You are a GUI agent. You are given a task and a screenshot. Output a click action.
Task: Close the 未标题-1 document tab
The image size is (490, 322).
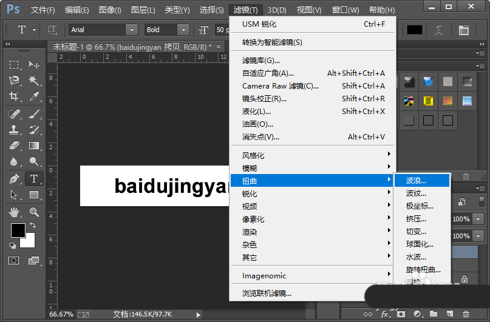[219, 47]
